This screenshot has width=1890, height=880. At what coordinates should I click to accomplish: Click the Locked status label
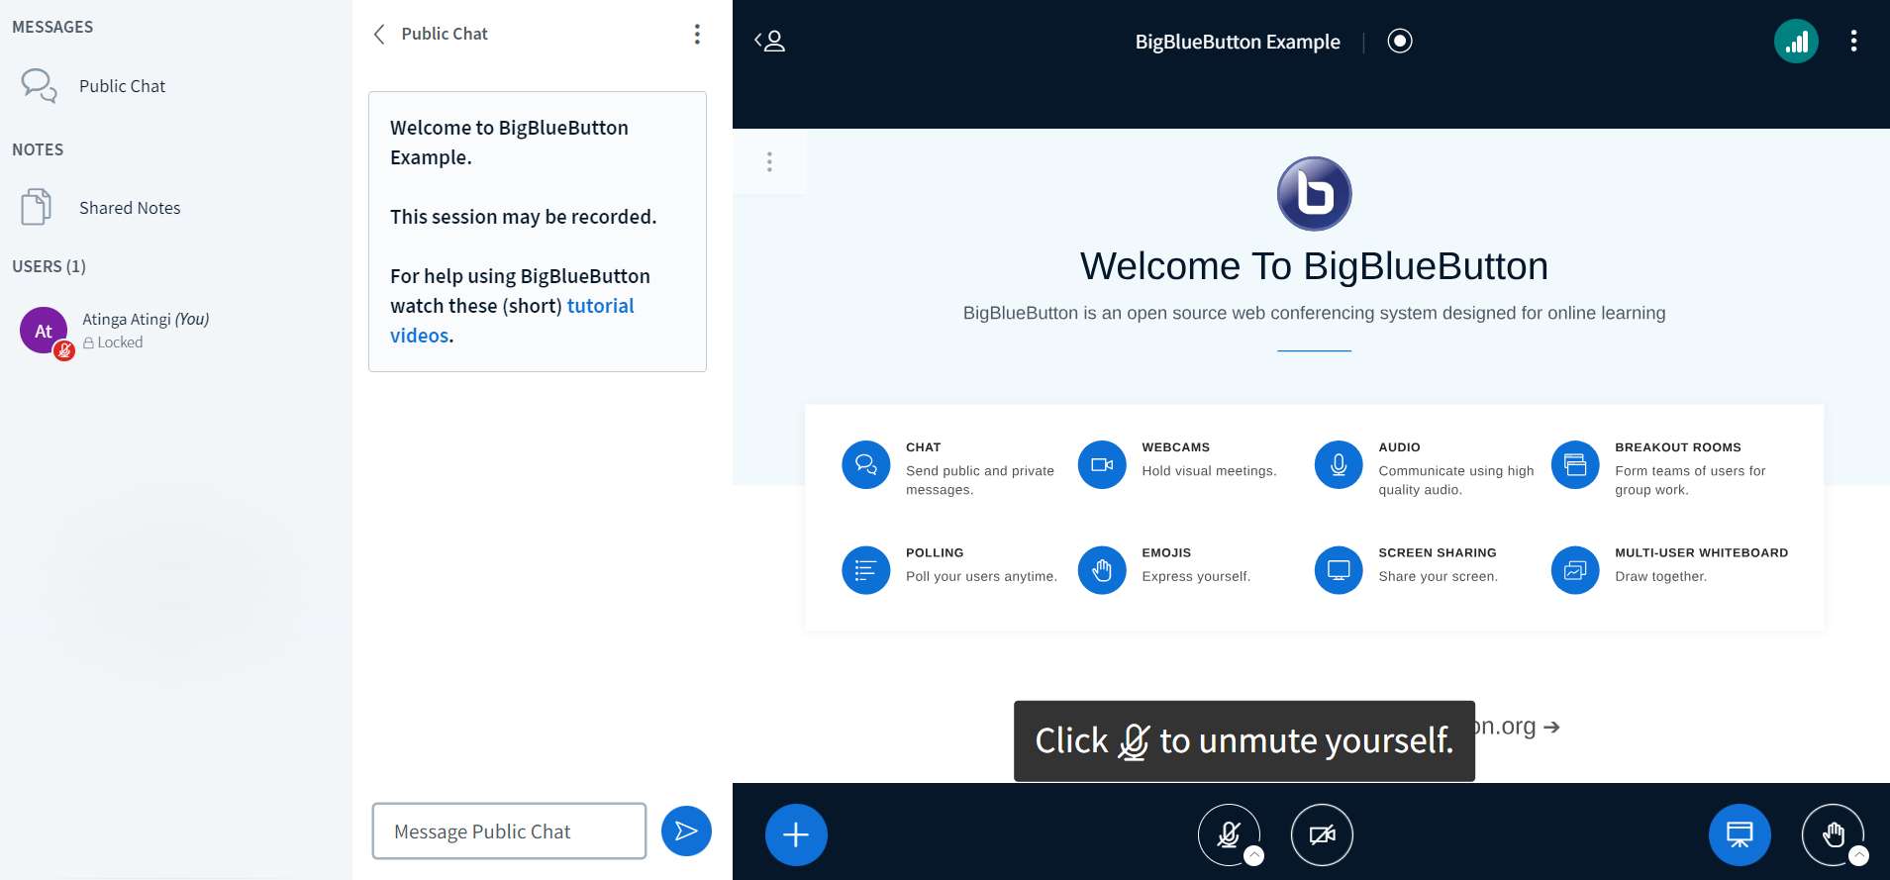(x=113, y=342)
